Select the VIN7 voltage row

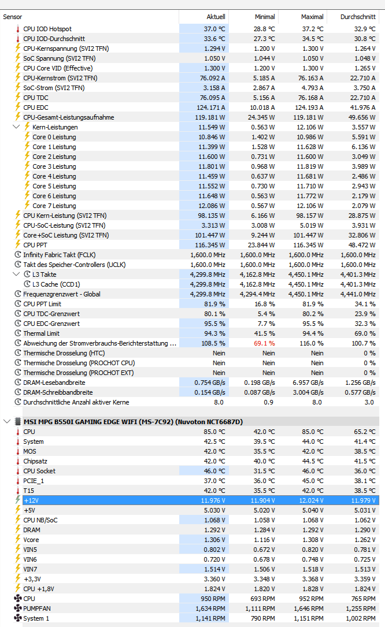pyautogui.click(x=190, y=569)
